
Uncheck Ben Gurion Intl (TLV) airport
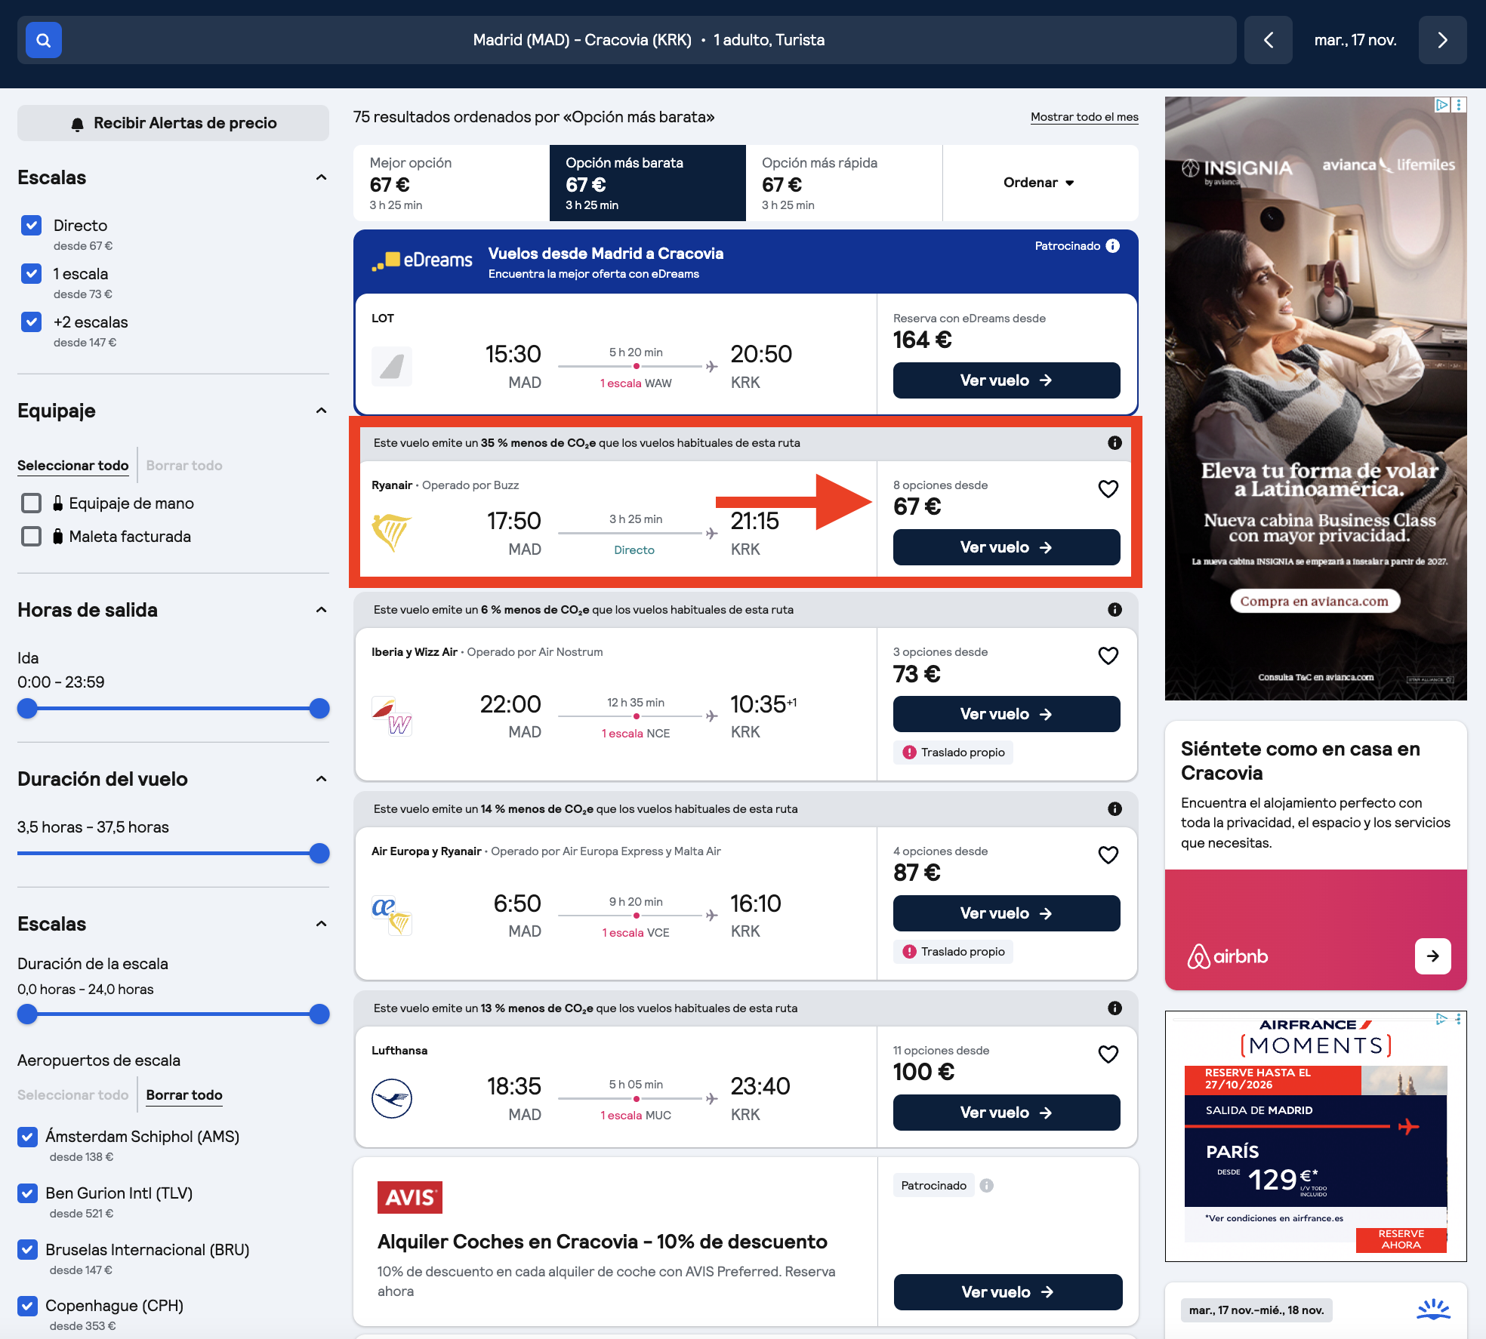[27, 1193]
